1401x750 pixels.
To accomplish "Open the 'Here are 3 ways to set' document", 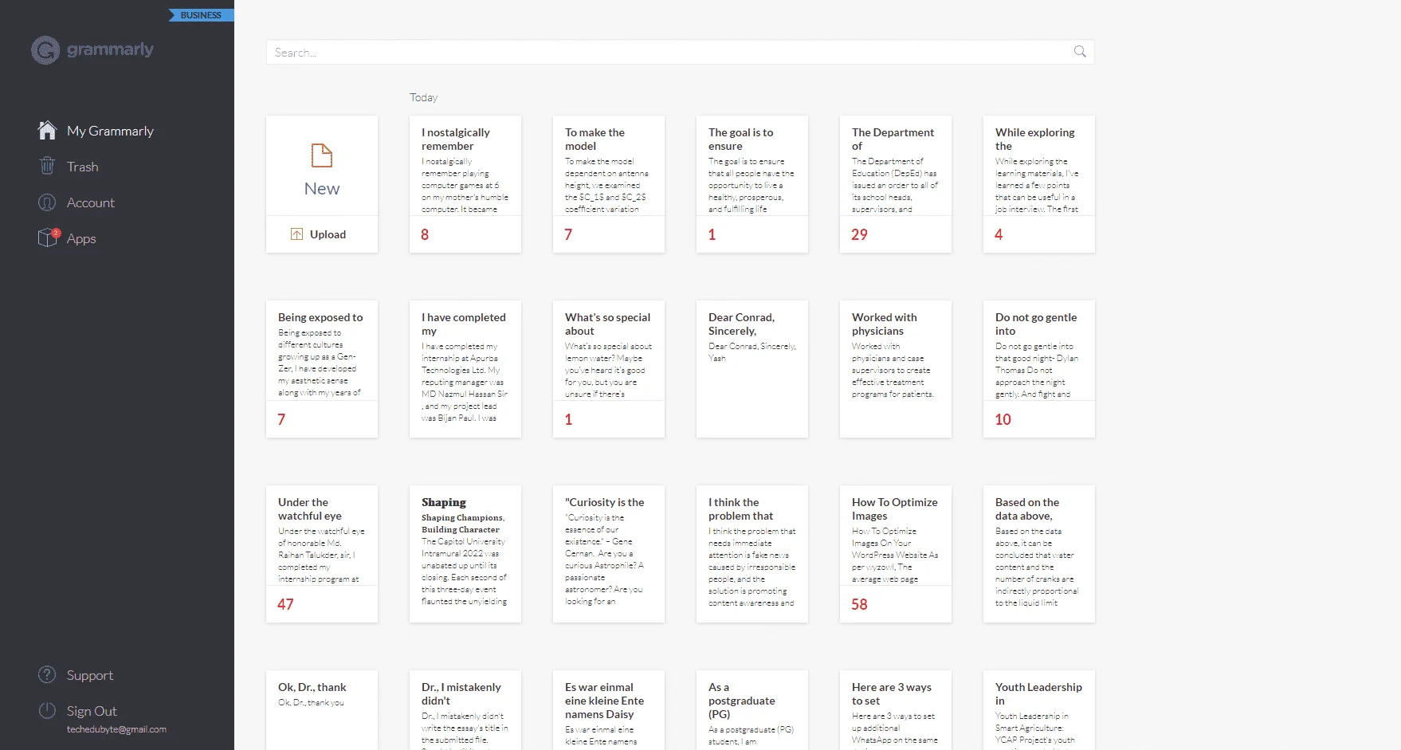I will click(x=896, y=710).
